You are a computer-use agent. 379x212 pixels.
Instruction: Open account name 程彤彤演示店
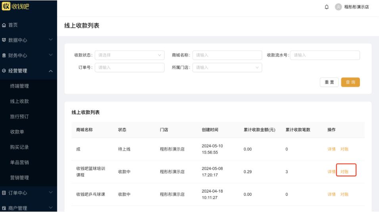click(x=356, y=7)
